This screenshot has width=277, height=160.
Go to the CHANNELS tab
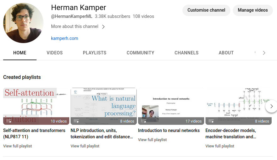click(x=186, y=53)
